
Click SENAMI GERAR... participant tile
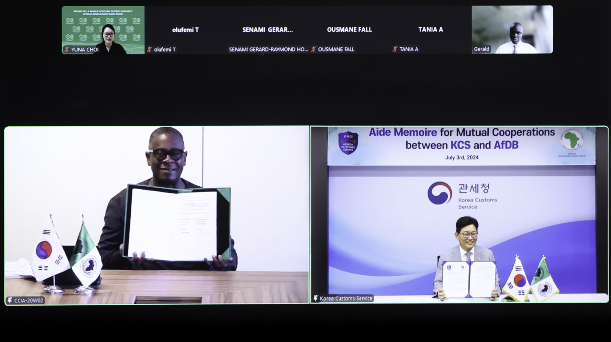[267, 30]
